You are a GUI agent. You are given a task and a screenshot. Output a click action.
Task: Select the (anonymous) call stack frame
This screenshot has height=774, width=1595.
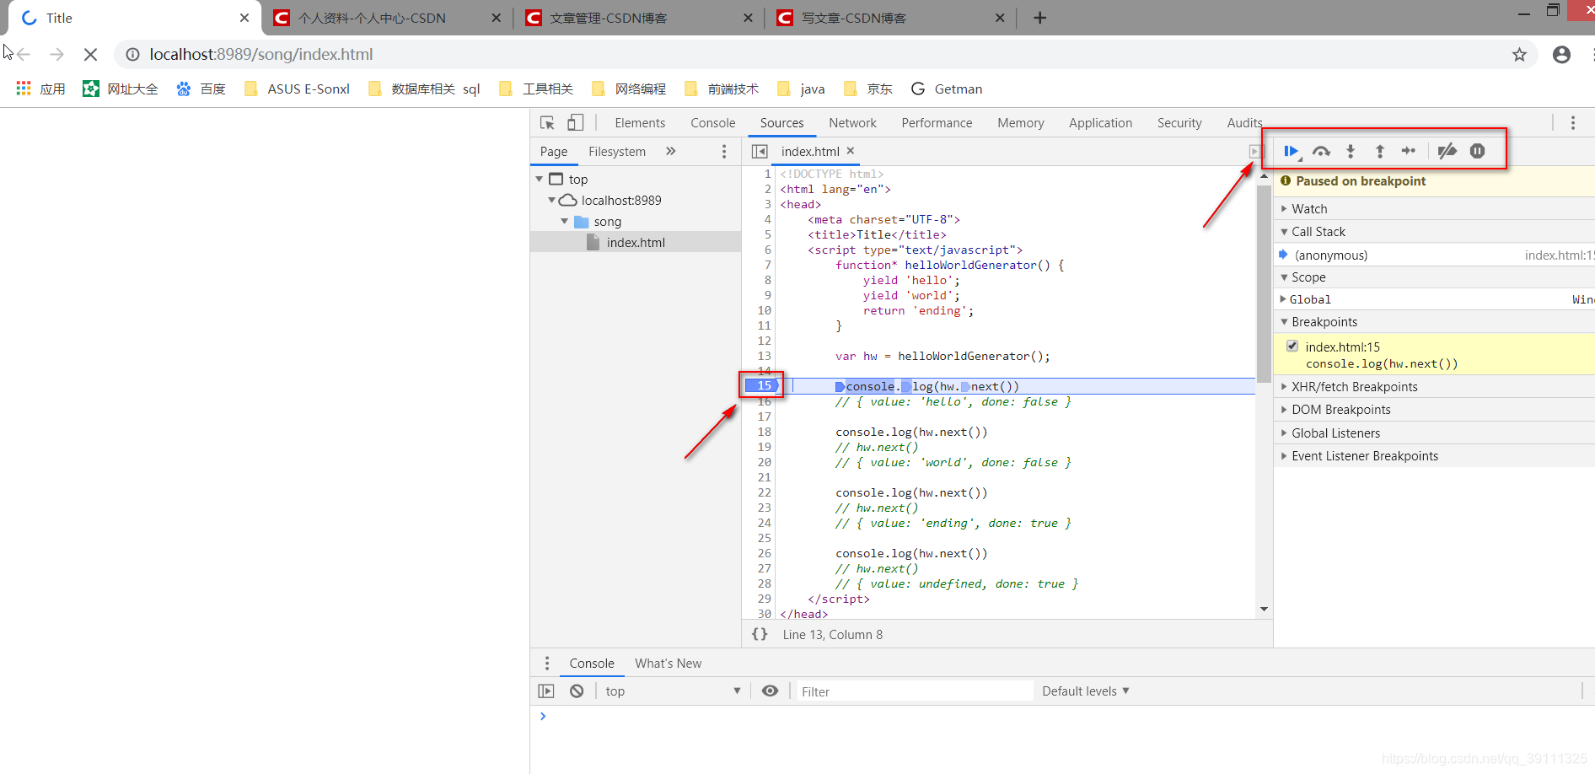click(1434, 255)
